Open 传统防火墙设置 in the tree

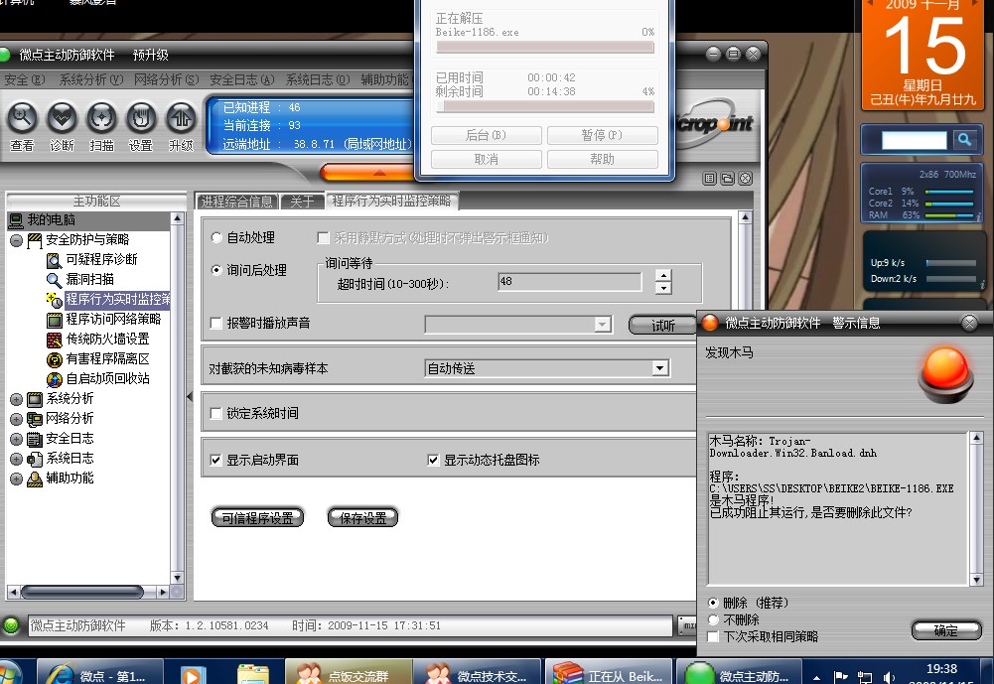(x=108, y=339)
